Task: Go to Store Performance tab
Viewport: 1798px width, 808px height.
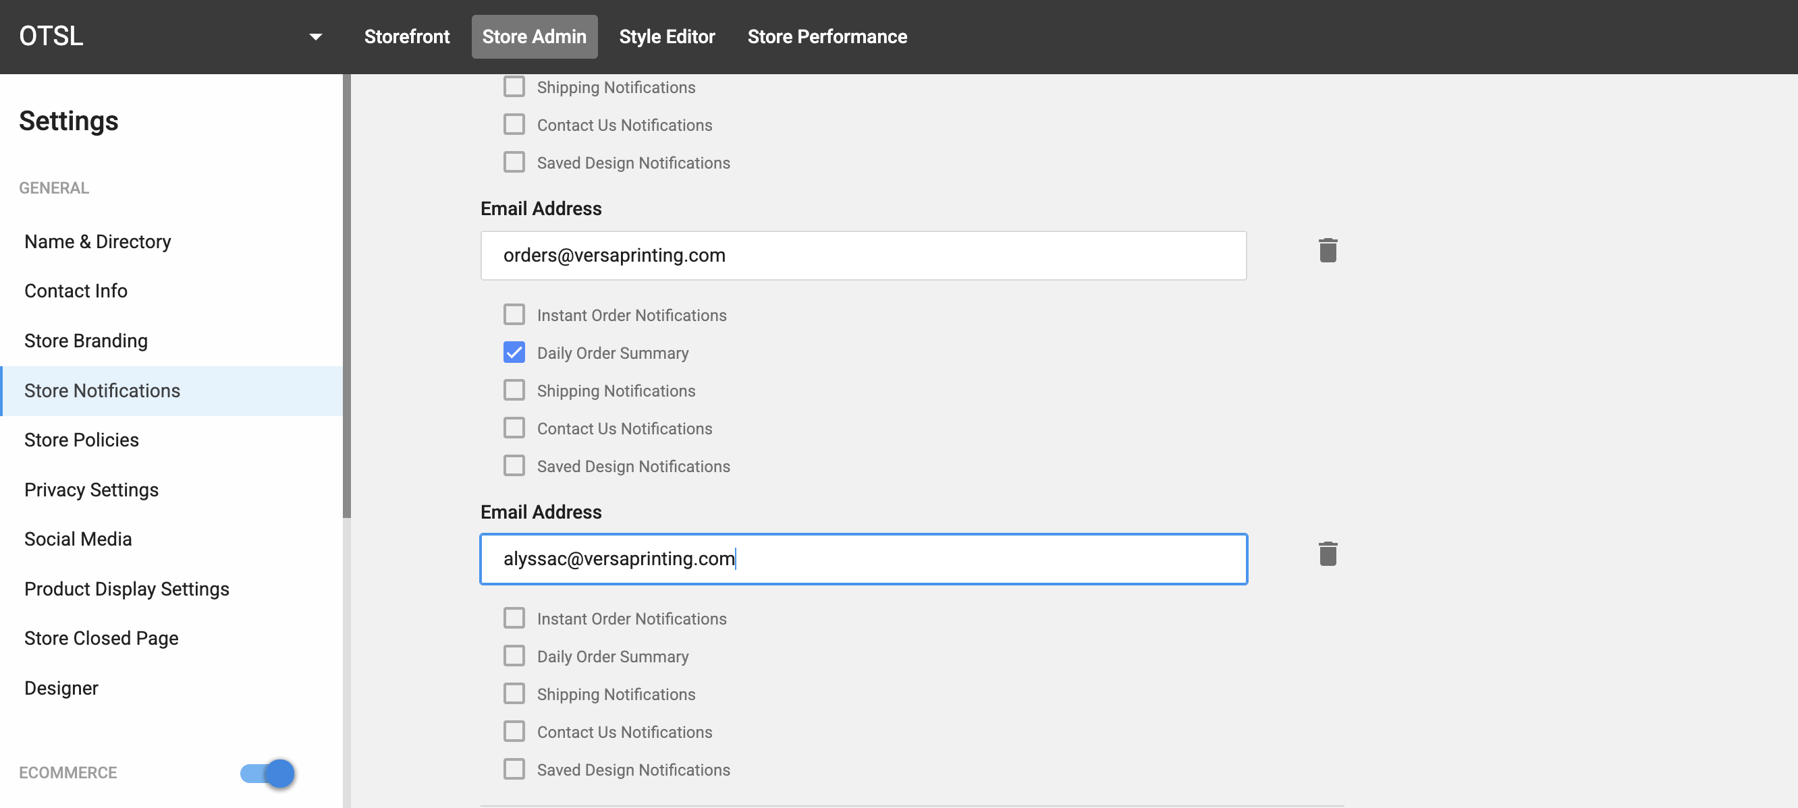Action: pos(827,37)
